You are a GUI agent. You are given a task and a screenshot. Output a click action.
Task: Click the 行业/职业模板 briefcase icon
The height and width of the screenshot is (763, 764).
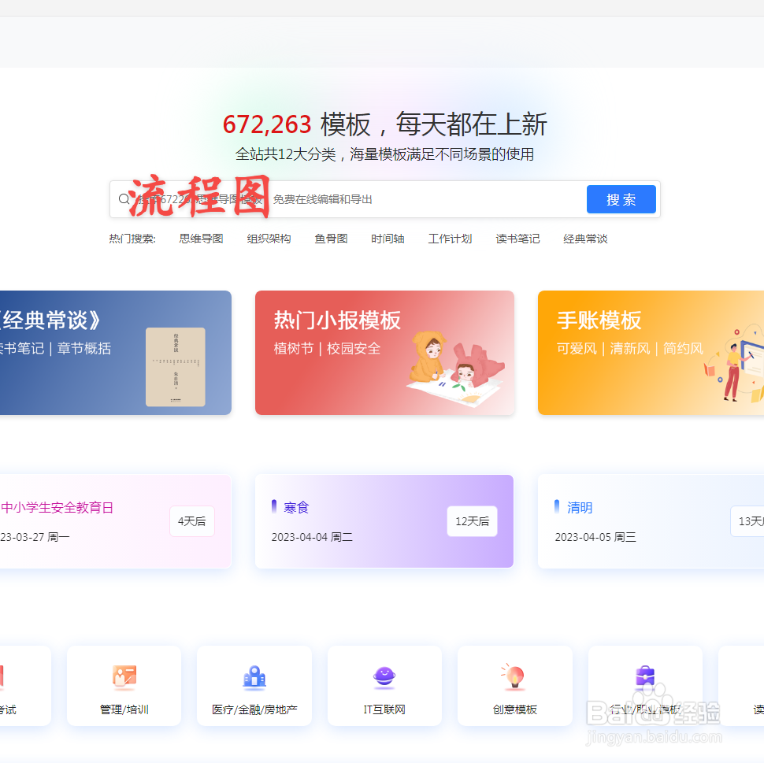645,677
